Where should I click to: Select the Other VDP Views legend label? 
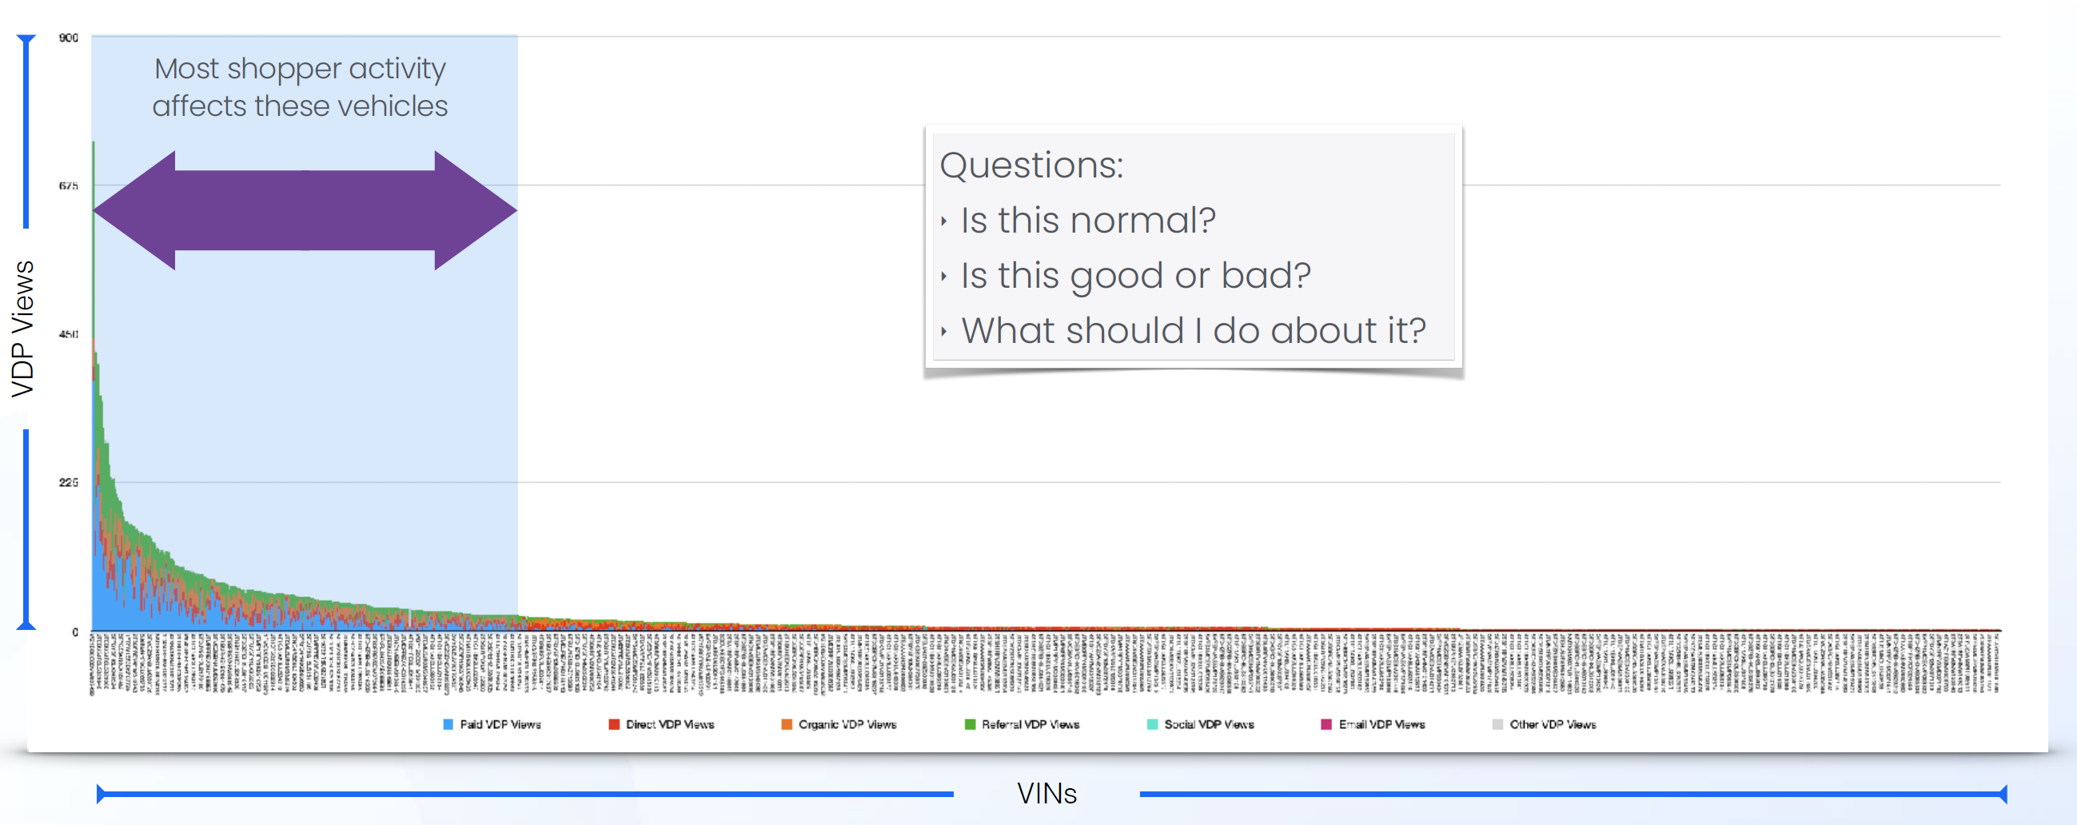(1553, 724)
